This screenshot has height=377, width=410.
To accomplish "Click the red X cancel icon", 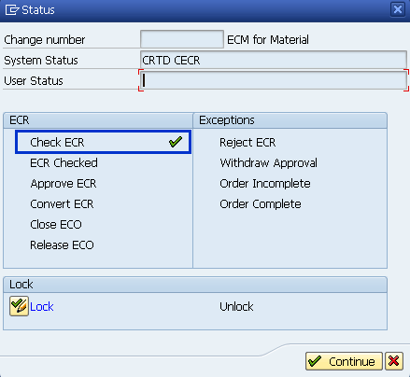I will (x=394, y=361).
